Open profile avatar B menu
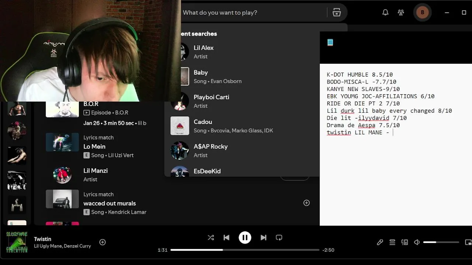 click(422, 13)
